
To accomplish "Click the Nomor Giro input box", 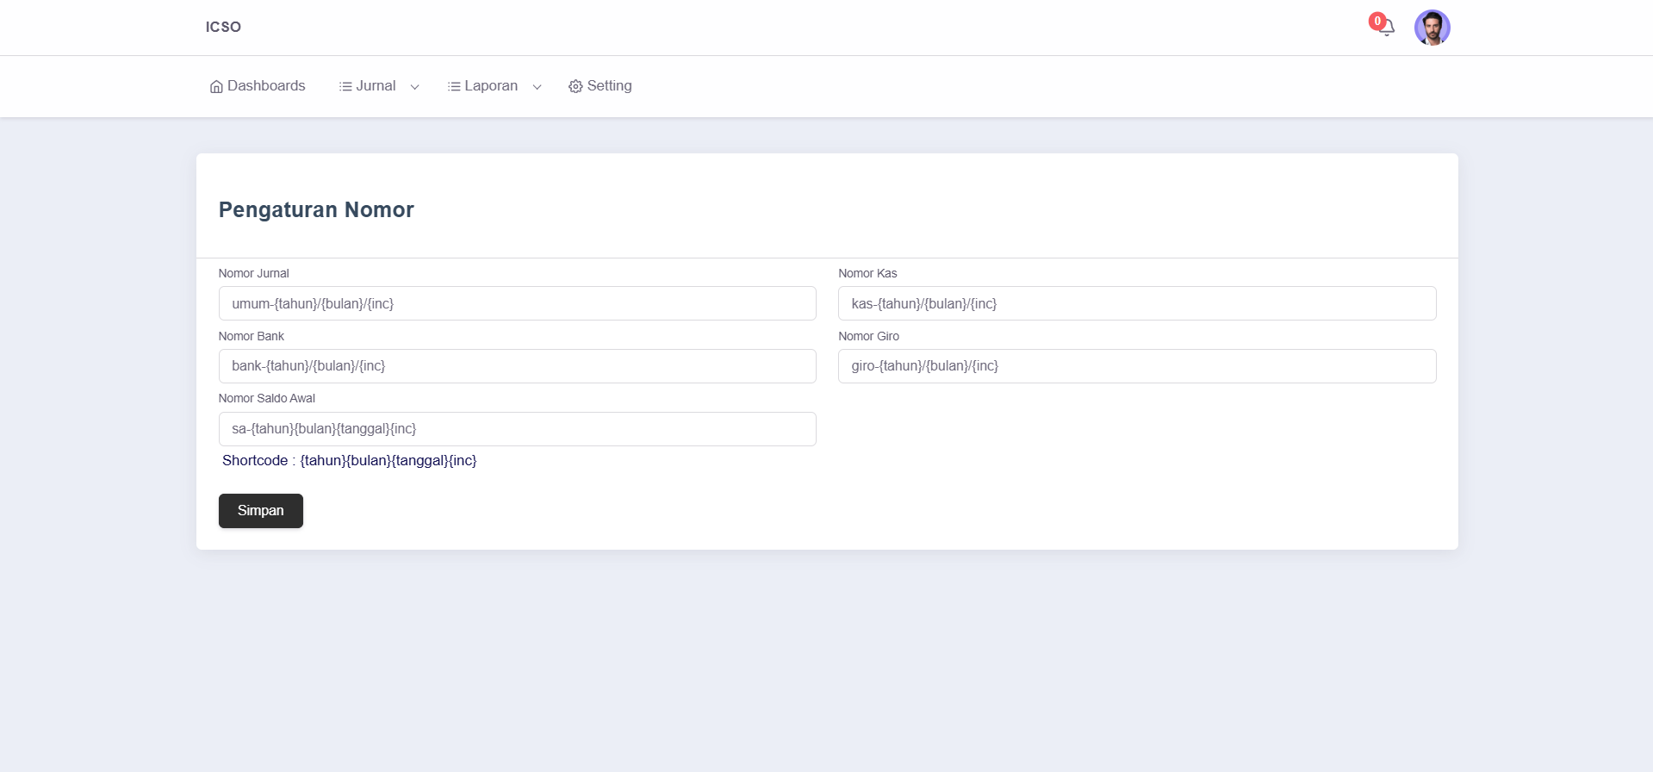I will [1136, 366].
